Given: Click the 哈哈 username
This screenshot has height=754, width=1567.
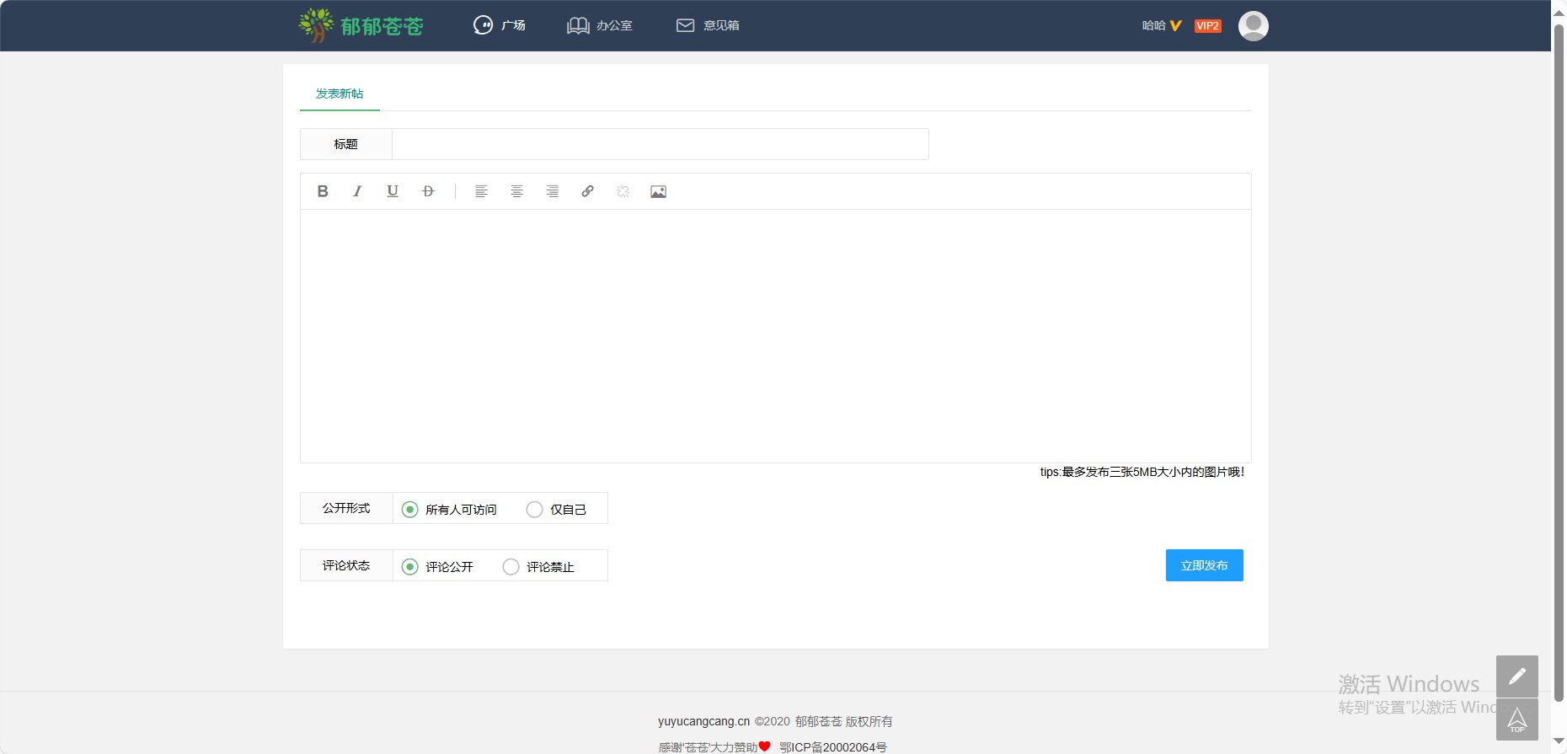Looking at the screenshot, I should click(1153, 25).
